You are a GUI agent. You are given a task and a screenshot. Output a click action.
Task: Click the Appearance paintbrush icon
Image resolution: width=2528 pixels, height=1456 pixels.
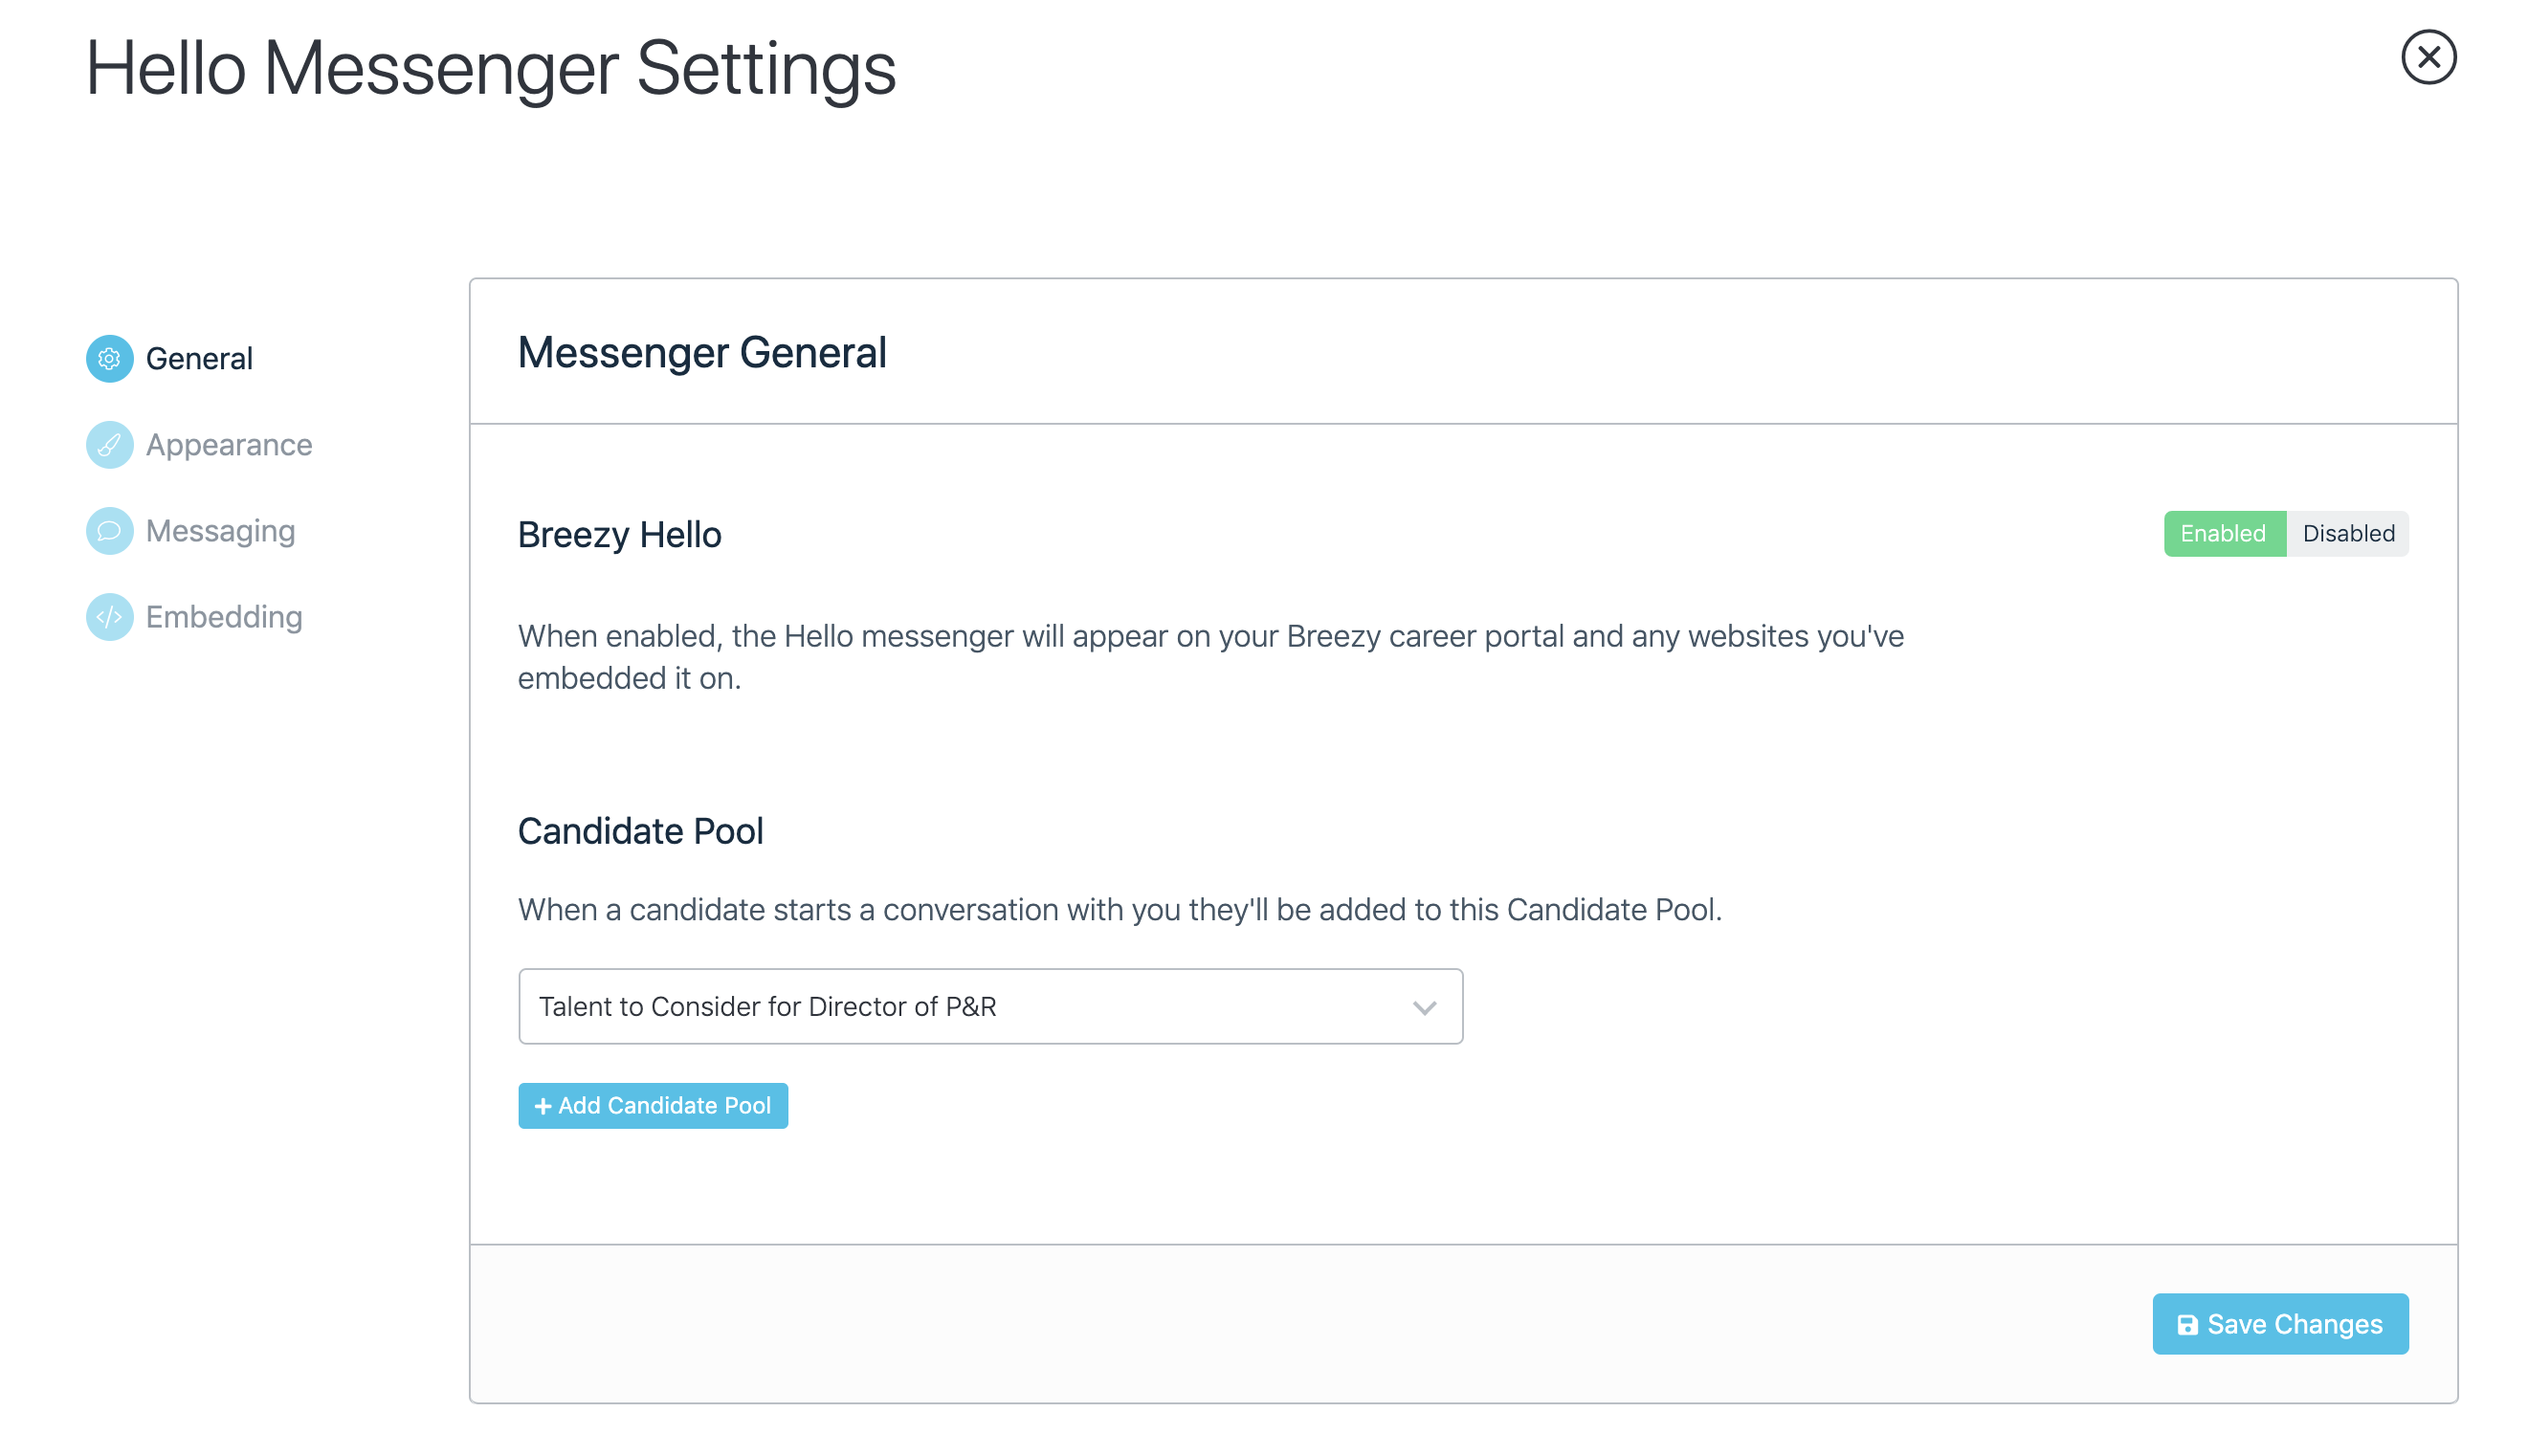pyautogui.click(x=109, y=444)
